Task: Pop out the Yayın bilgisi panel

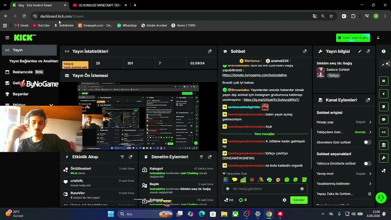Action: tap(368, 51)
